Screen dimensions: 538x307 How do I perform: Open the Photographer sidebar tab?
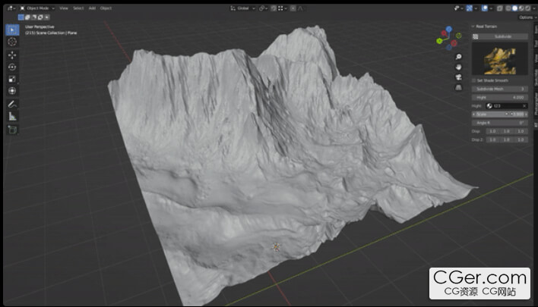(535, 104)
